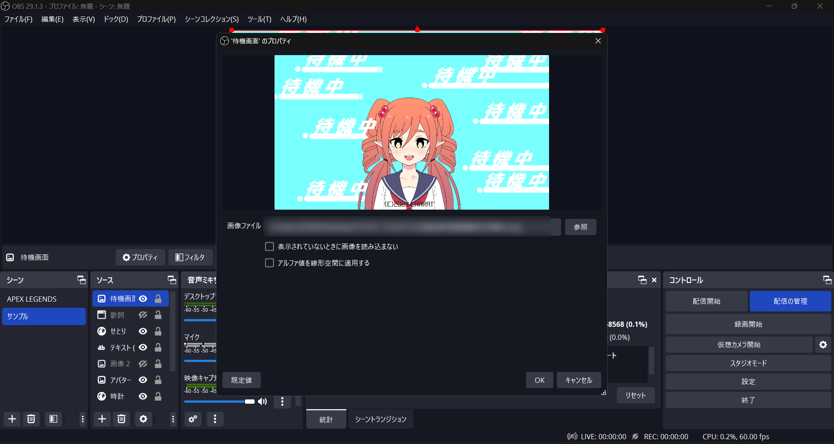
Task: Switch to the シーントランジション tab
Action: [x=381, y=419]
